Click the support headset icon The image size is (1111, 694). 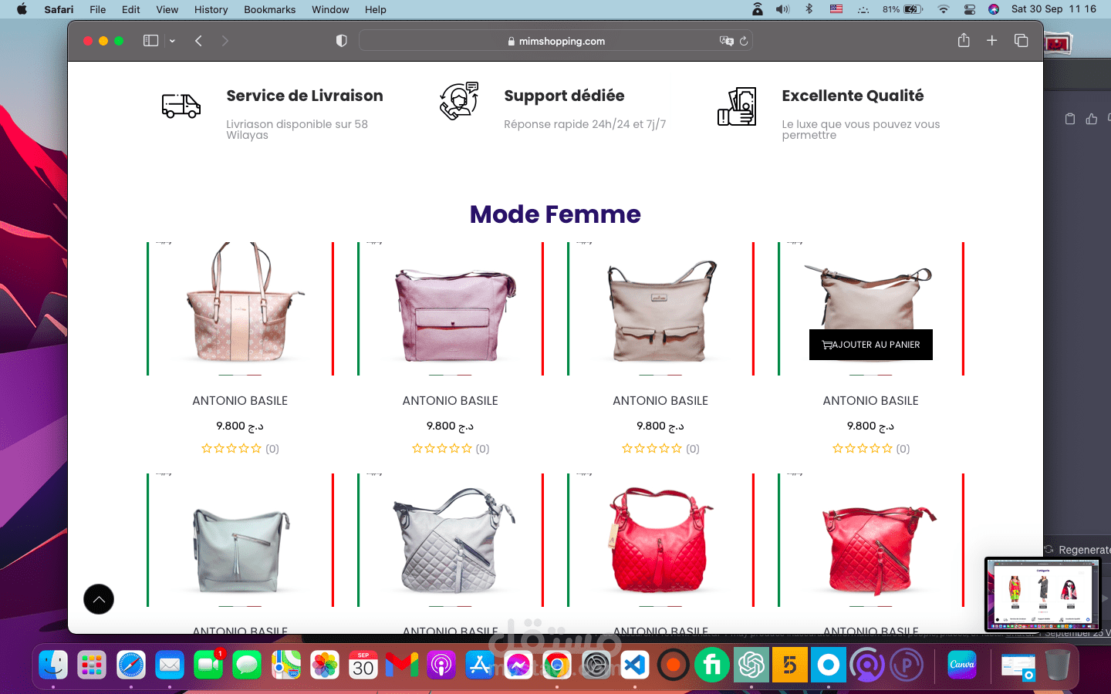(459, 101)
